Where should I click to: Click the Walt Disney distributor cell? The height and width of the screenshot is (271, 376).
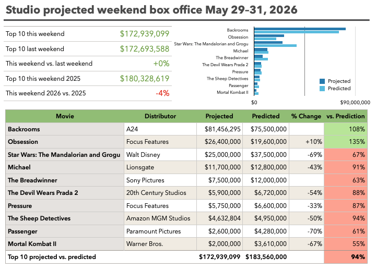160,155
